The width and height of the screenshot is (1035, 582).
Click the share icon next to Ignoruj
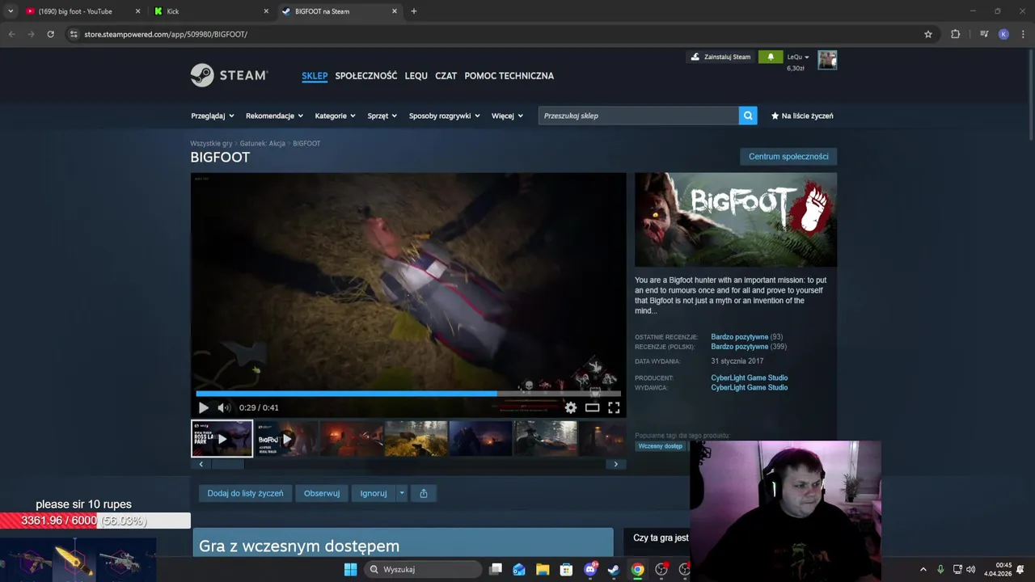pos(424,493)
